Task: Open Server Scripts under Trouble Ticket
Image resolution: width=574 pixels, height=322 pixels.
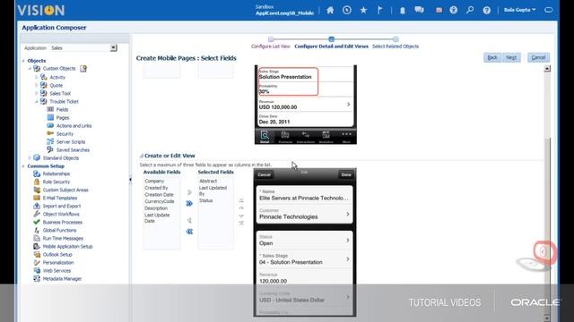Action: pos(71,141)
